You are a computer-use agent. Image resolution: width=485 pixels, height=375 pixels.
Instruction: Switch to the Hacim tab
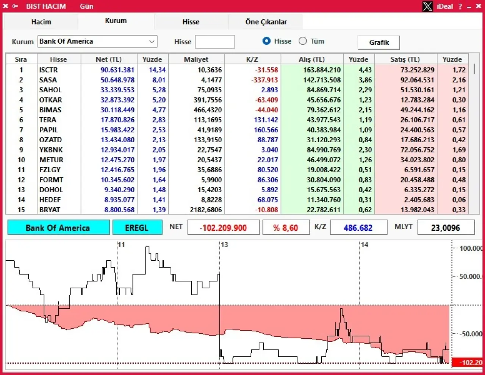41,22
